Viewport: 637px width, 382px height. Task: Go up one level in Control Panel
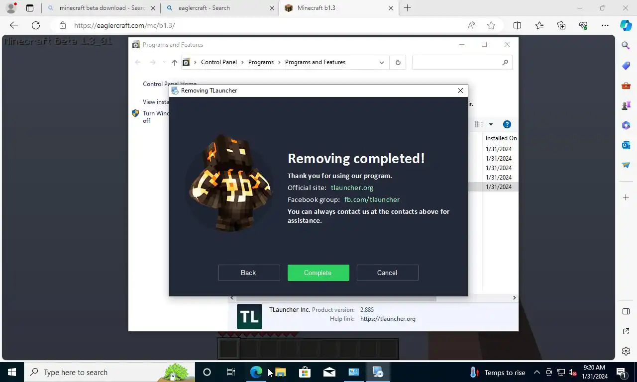tap(174, 62)
